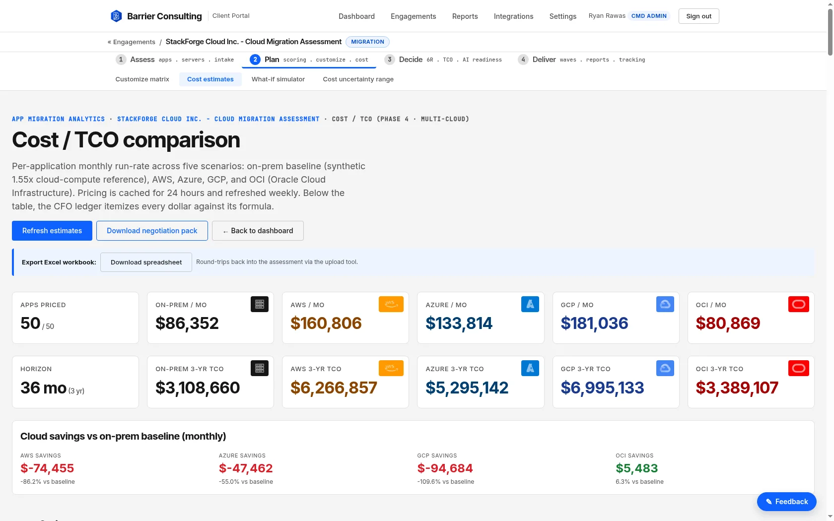Click Download spreadsheet button
Viewport: 834px width, 521px height.
146,262
